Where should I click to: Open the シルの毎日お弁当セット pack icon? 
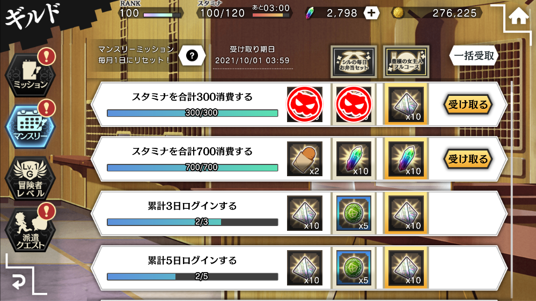[354, 62]
